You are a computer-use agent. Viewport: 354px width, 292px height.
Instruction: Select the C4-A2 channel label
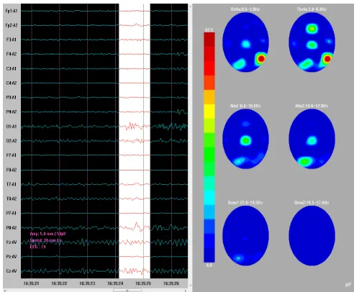click(x=12, y=83)
